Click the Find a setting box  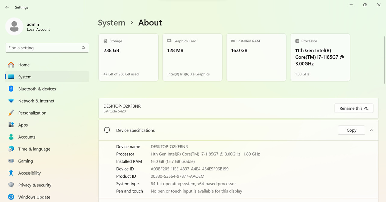(47, 48)
